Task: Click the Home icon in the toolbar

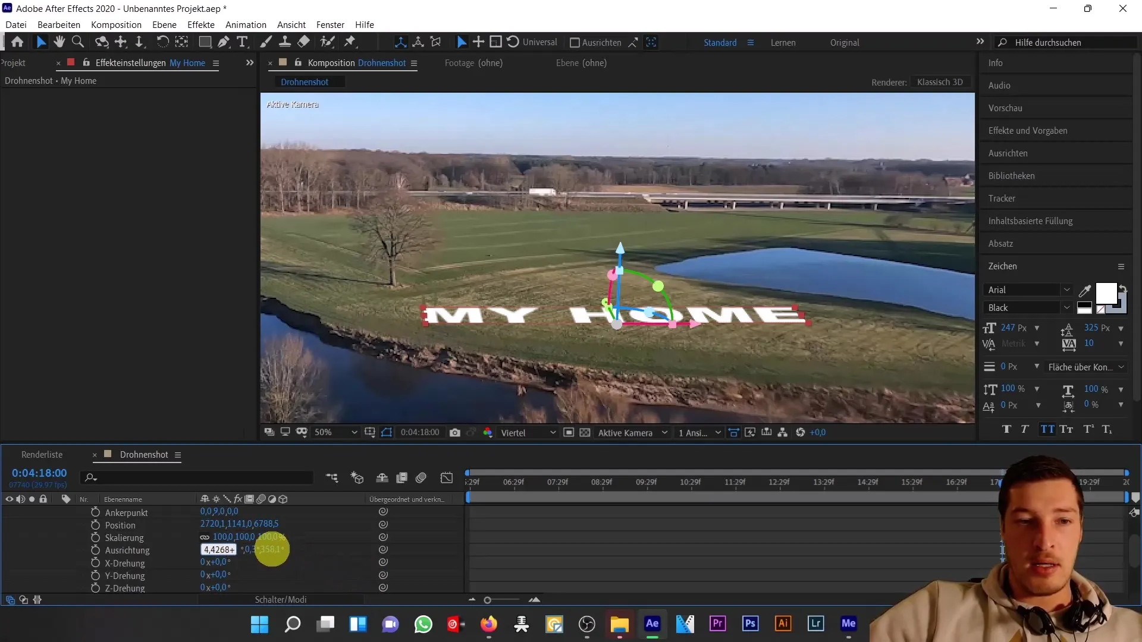Action: coord(17,42)
